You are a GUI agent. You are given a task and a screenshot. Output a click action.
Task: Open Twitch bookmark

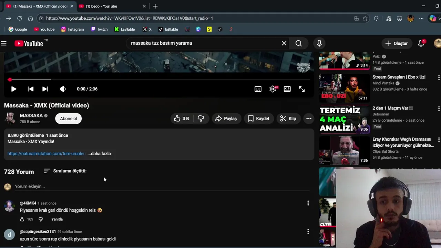click(99, 29)
